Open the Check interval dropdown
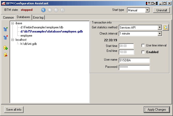The width and height of the screenshot is (173, 116). click(160, 34)
